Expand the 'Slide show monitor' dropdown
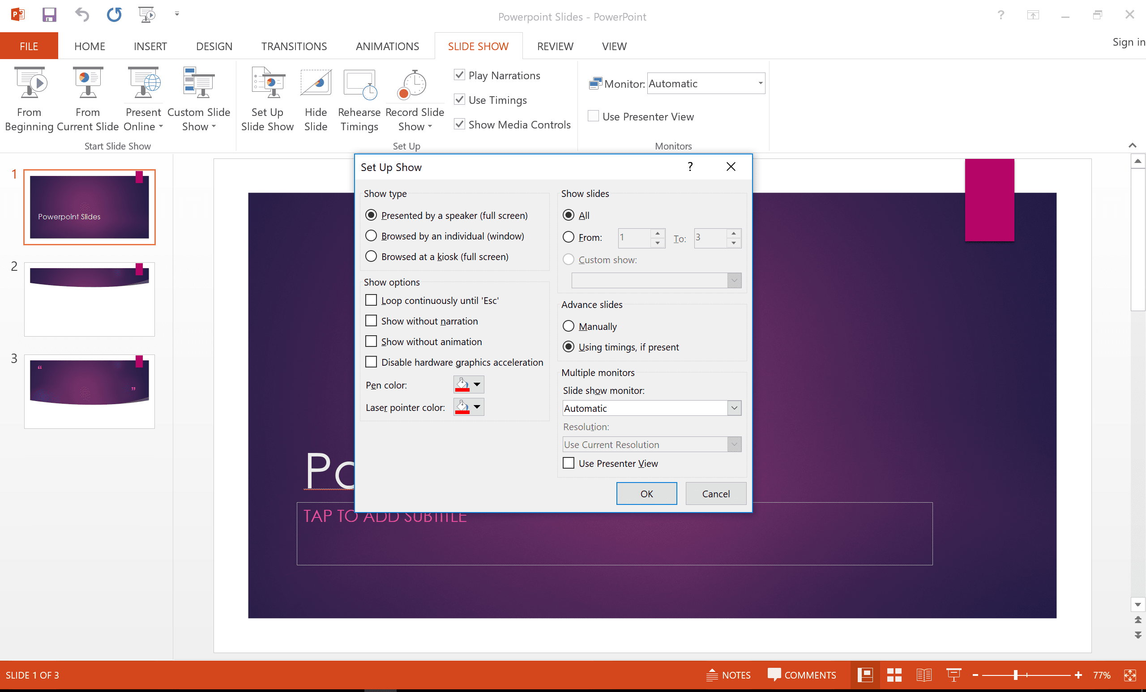Image resolution: width=1146 pixels, height=692 pixels. 733,408
